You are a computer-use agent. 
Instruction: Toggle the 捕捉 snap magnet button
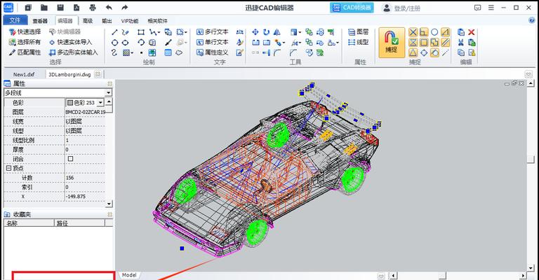(x=392, y=43)
